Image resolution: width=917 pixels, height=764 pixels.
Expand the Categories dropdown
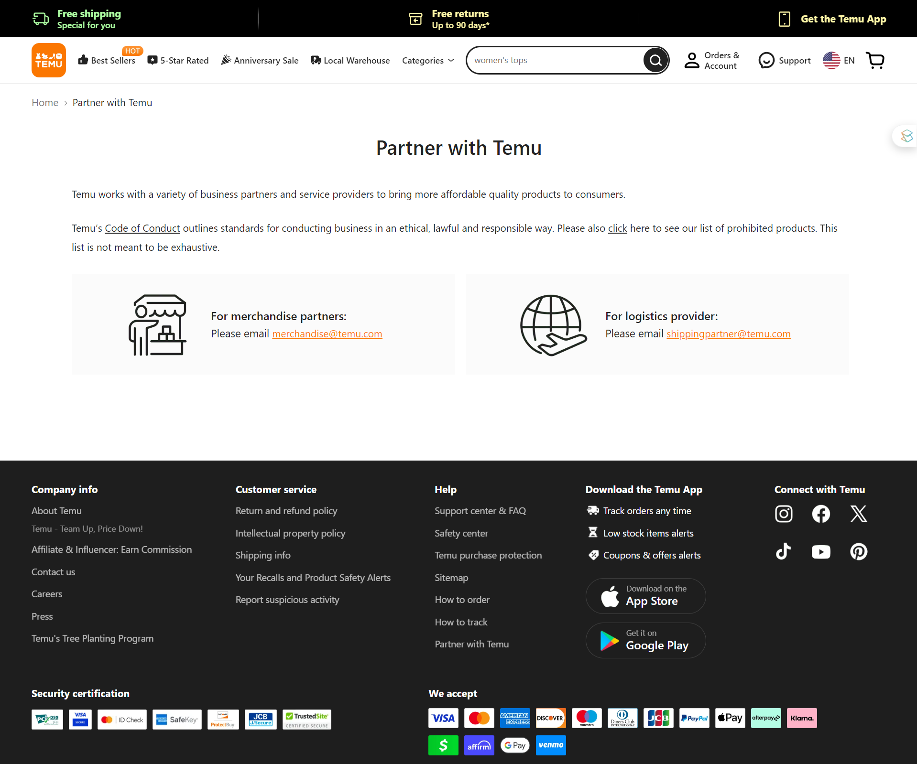(428, 61)
